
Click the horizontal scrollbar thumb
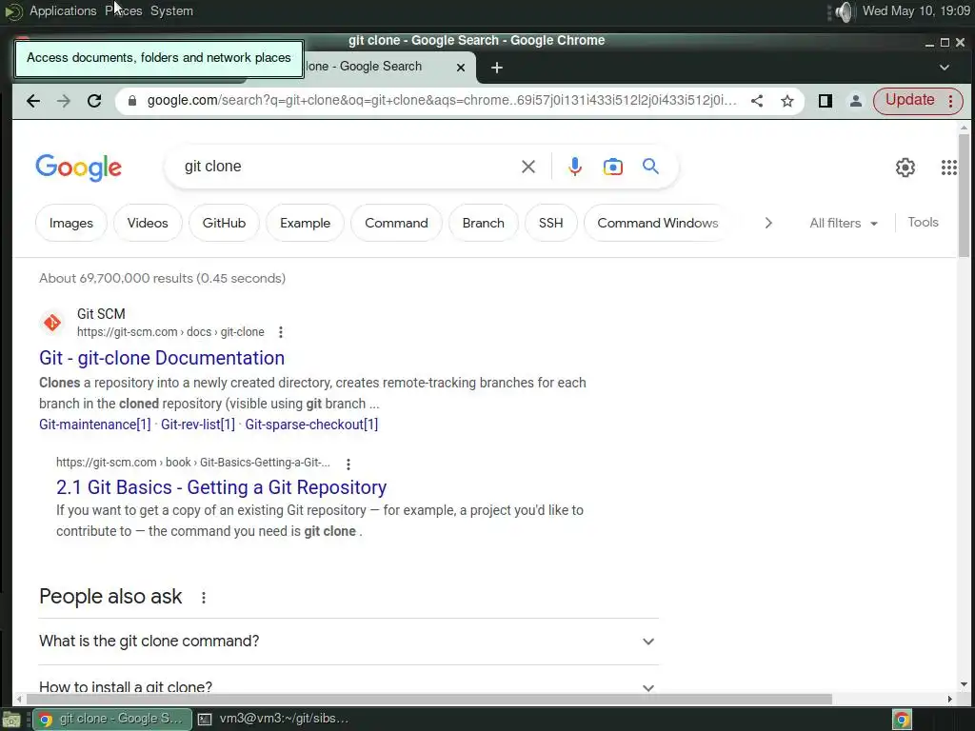point(428,700)
